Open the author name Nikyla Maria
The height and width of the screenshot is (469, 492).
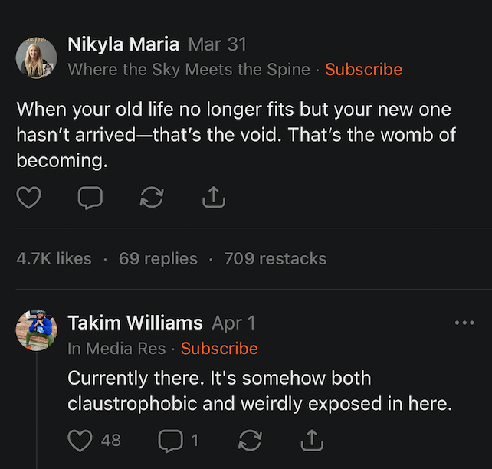(x=123, y=44)
